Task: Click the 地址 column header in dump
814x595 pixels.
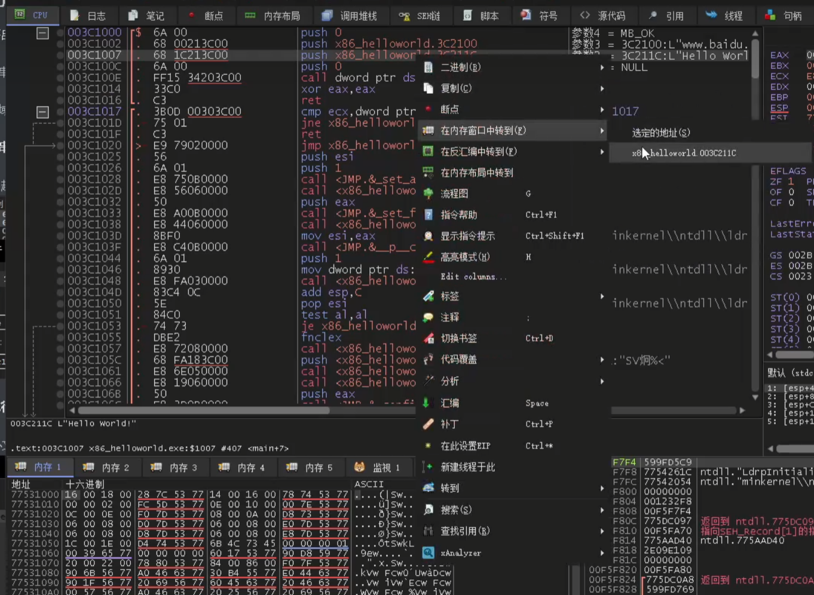Action: tap(21, 484)
